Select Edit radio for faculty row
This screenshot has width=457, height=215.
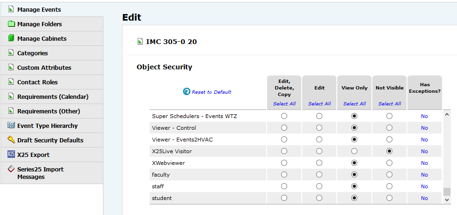click(319, 174)
